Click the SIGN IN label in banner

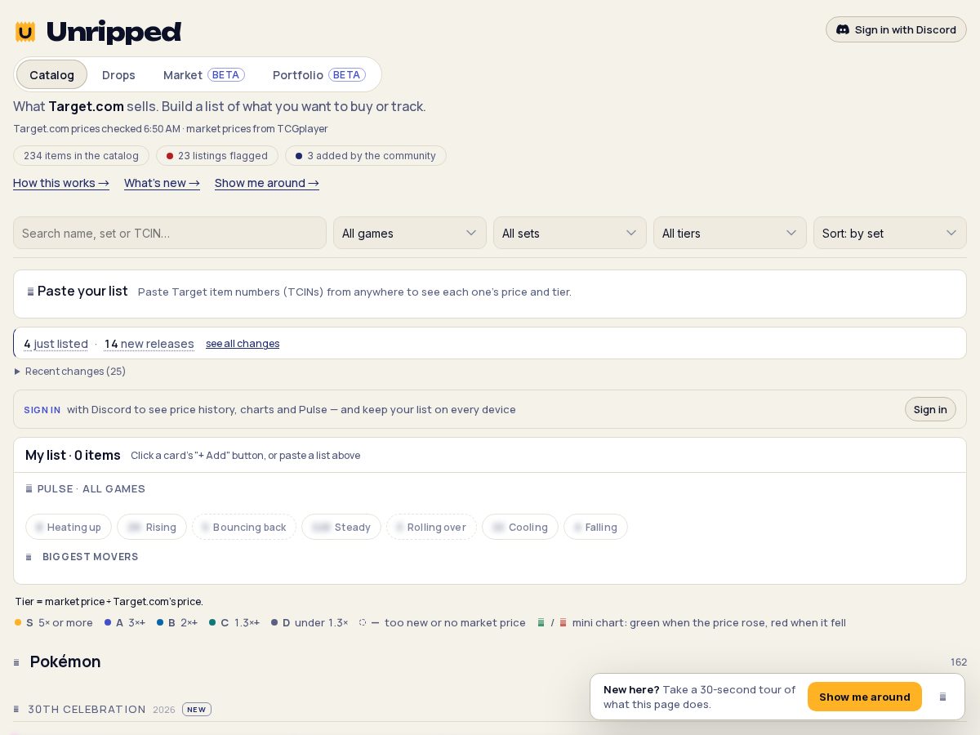pos(42,409)
